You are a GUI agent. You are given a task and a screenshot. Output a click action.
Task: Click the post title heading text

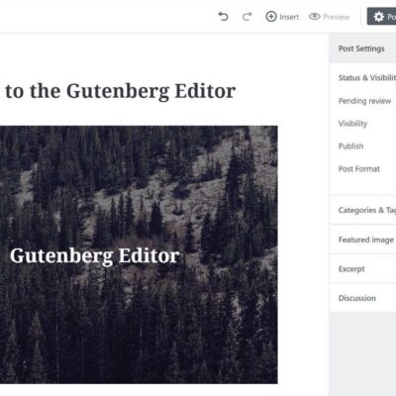pos(120,91)
